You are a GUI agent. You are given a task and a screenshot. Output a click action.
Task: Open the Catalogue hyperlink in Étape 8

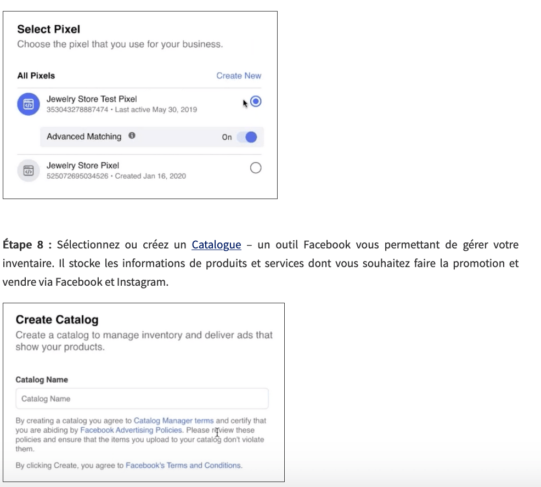(216, 245)
